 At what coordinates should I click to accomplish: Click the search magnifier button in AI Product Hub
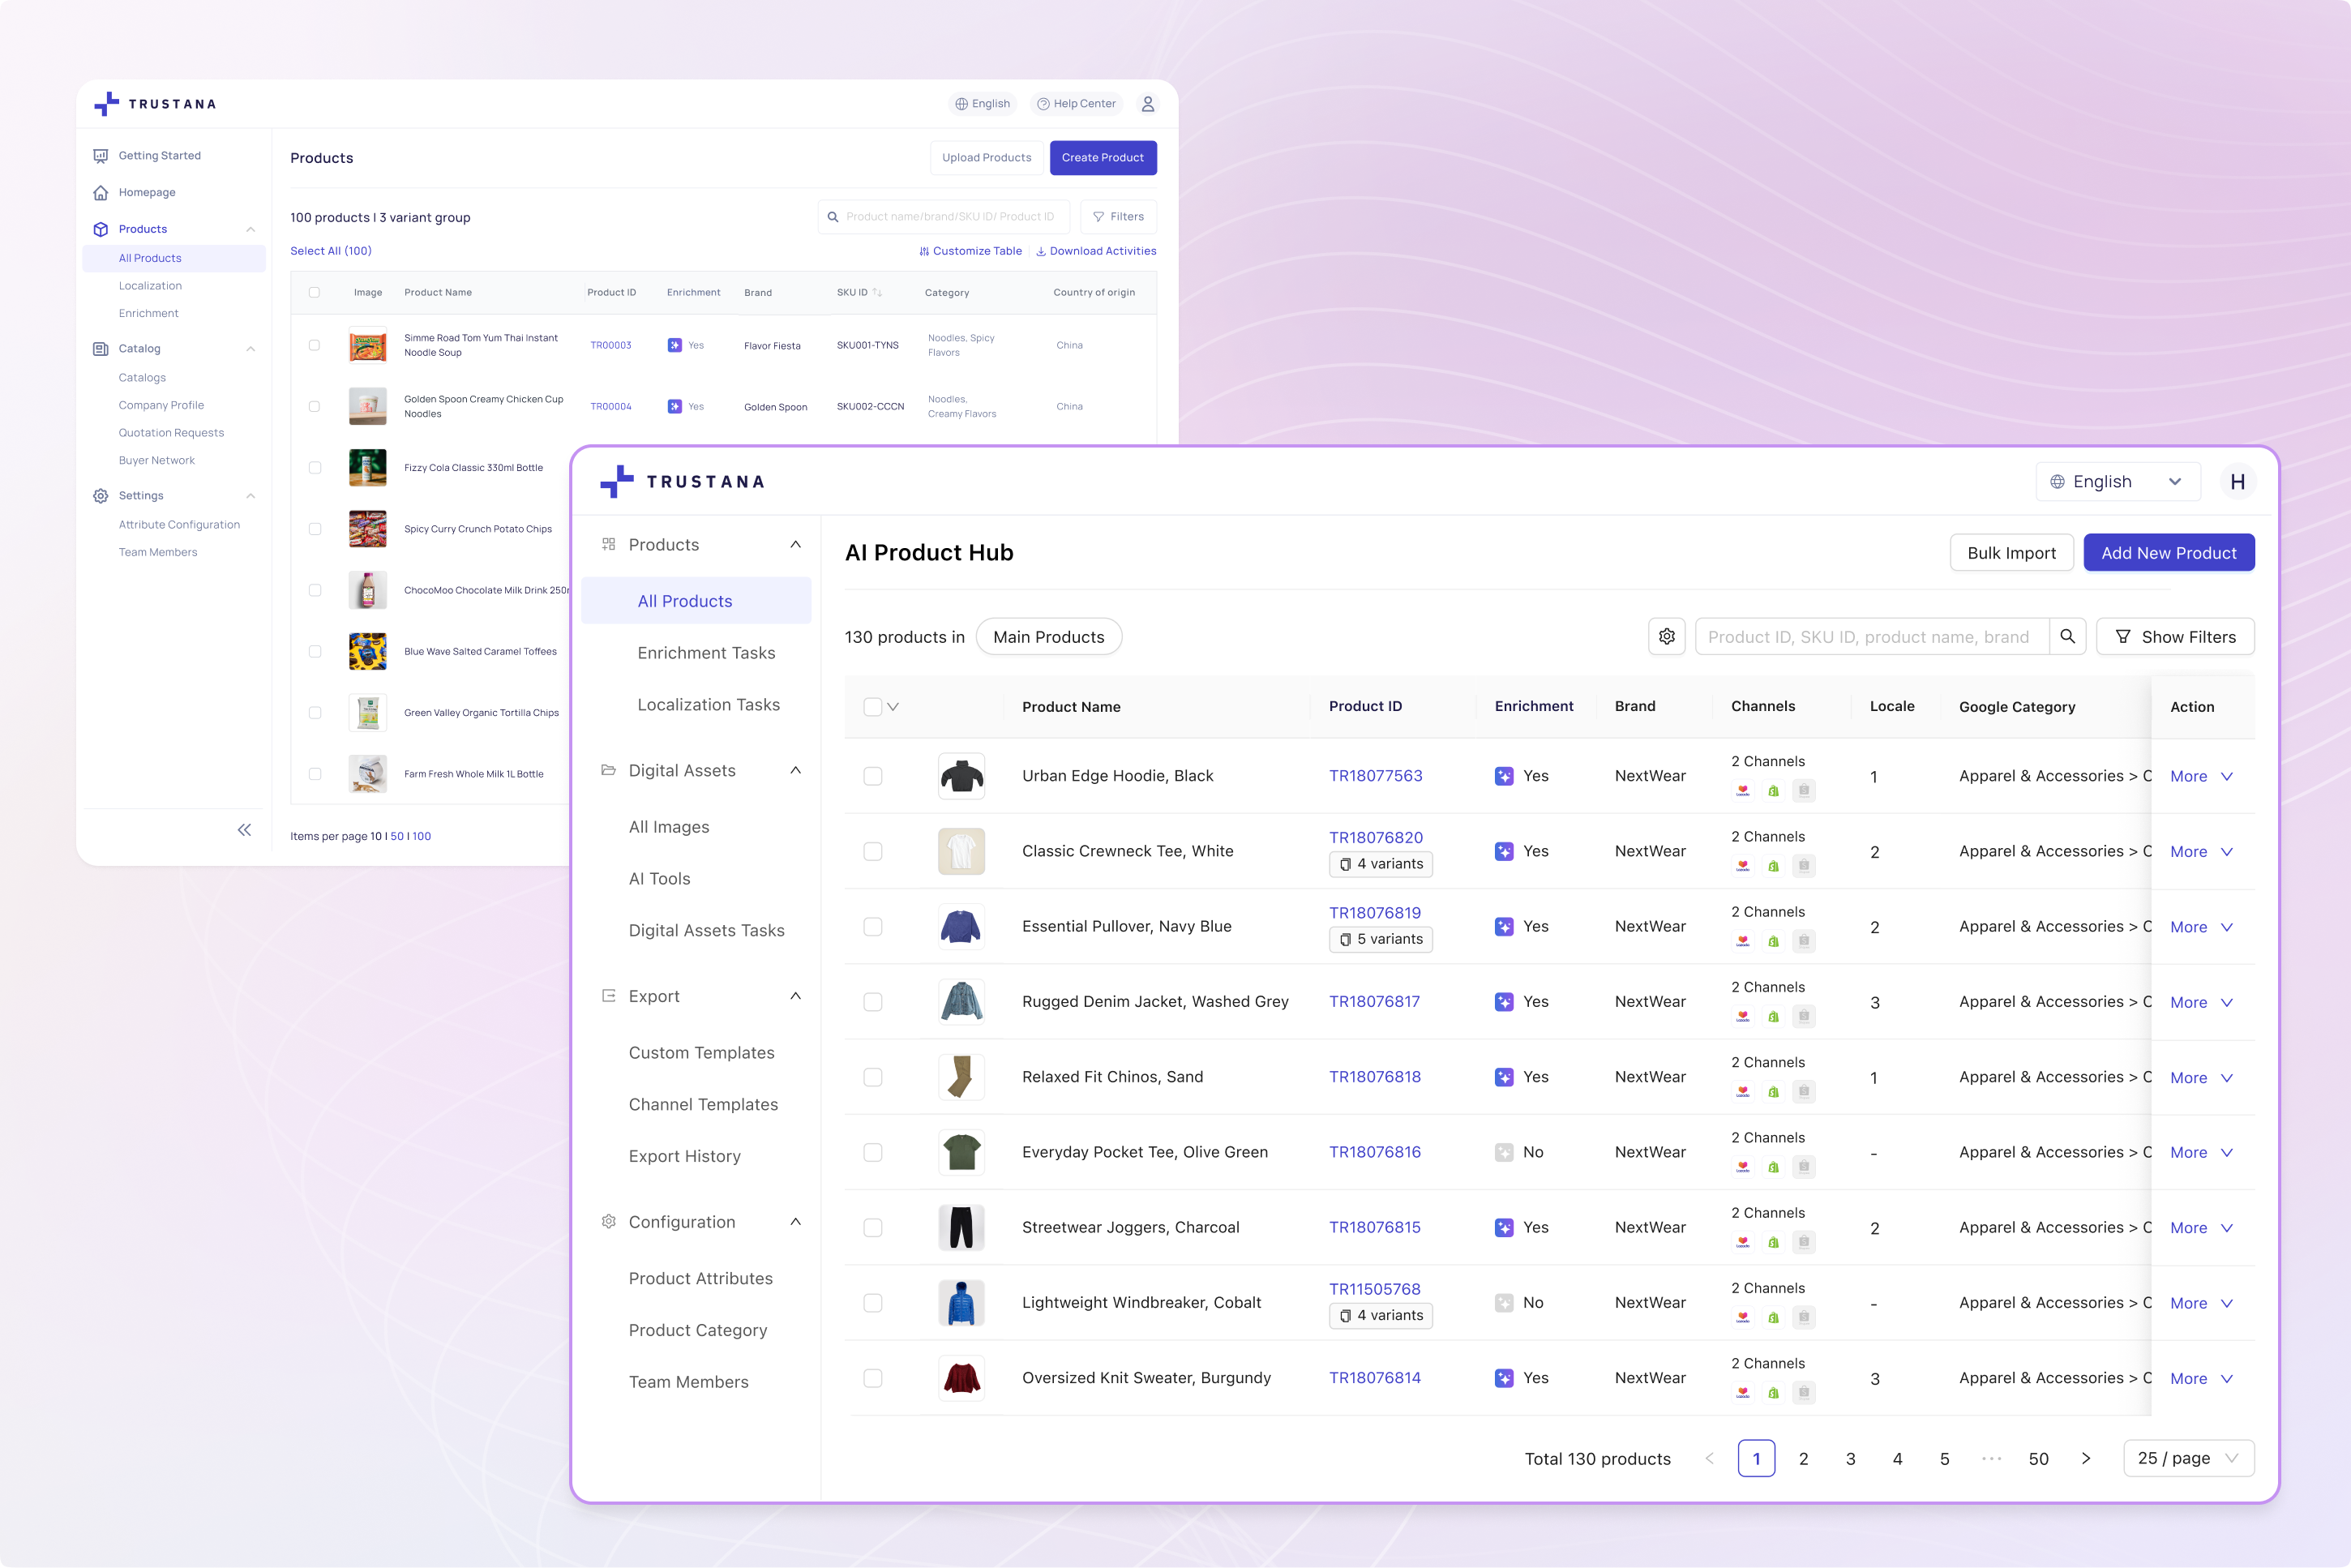point(2067,637)
